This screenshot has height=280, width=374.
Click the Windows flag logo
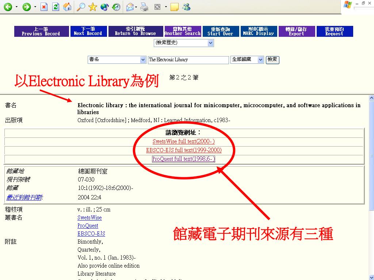pyautogui.click(x=348, y=5)
